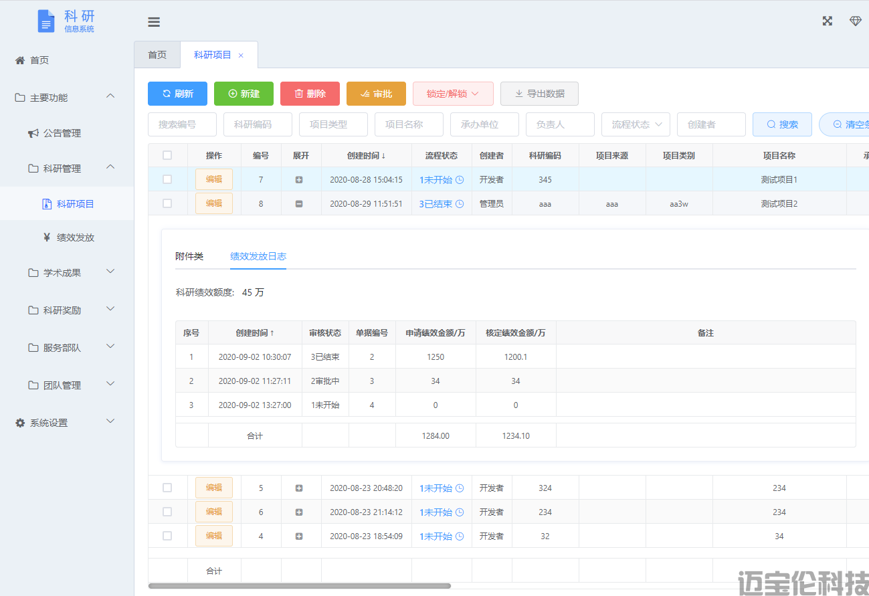Expand row 5 with the plus icon
Viewport: 869px width, 596px height.
coord(299,488)
